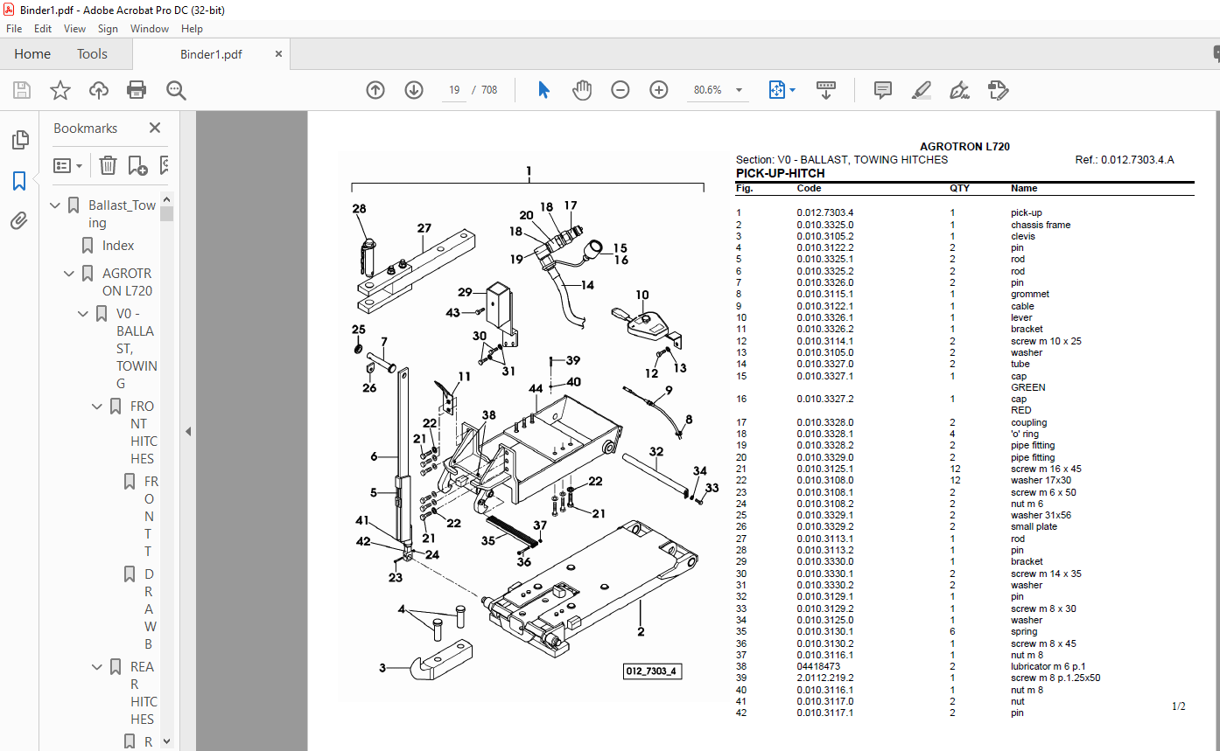Open the attachments paperclip panel

point(19,220)
